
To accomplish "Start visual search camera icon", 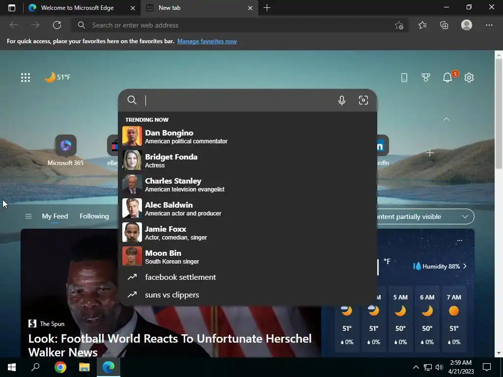I will click(x=363, y=100).
